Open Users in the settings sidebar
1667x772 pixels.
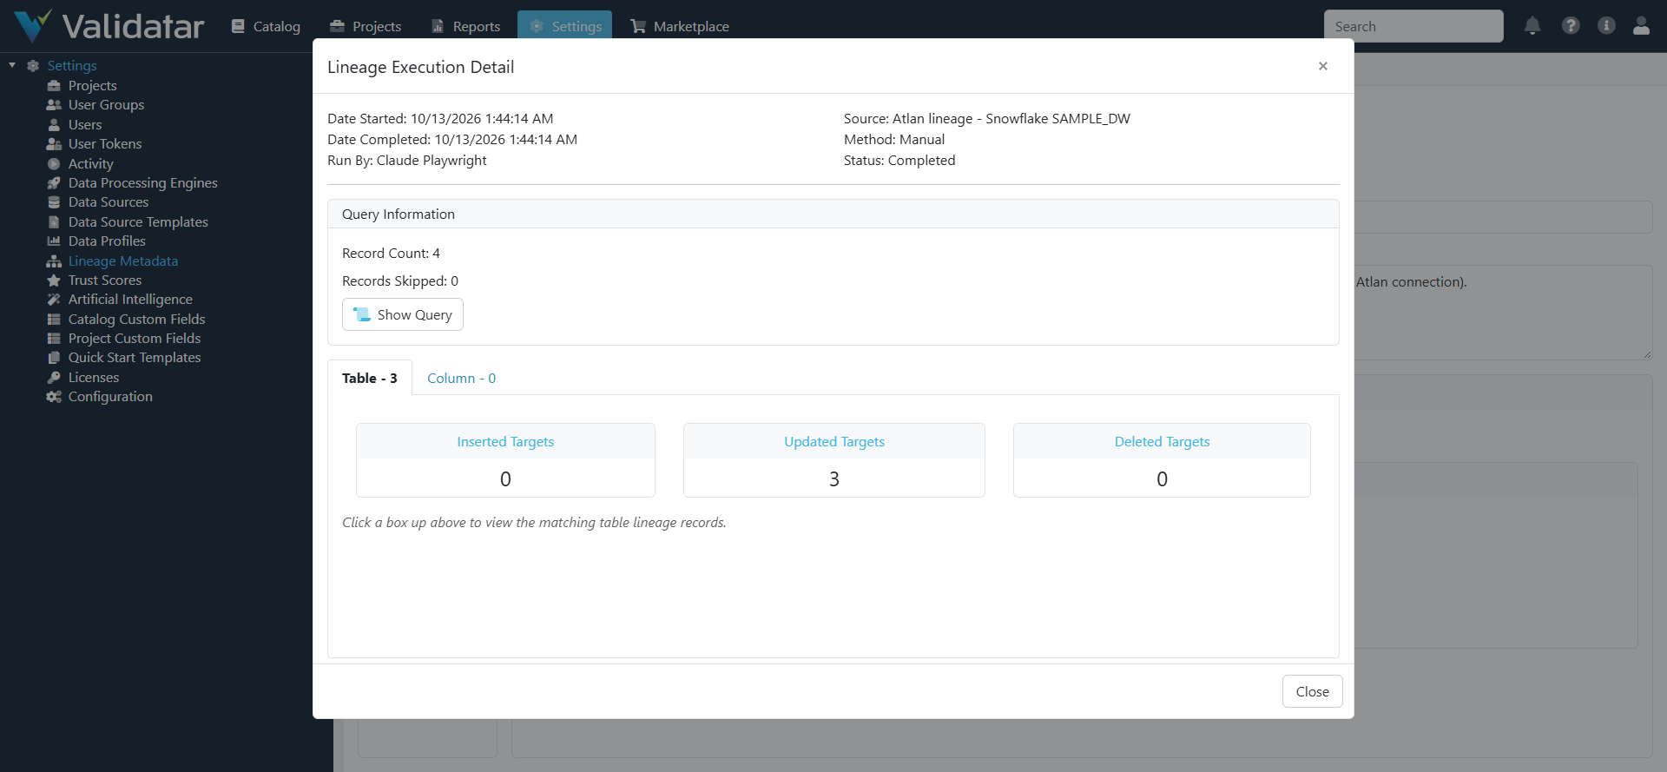(85, 124)
